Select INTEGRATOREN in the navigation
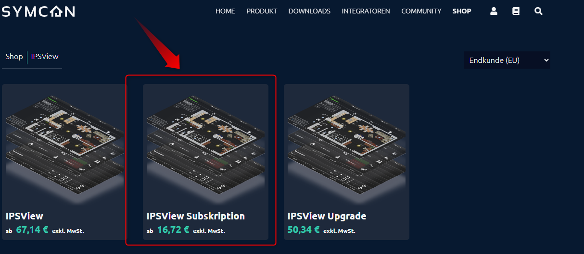Image resolution: width=584 pixels, height=254 pixels. 366,11
